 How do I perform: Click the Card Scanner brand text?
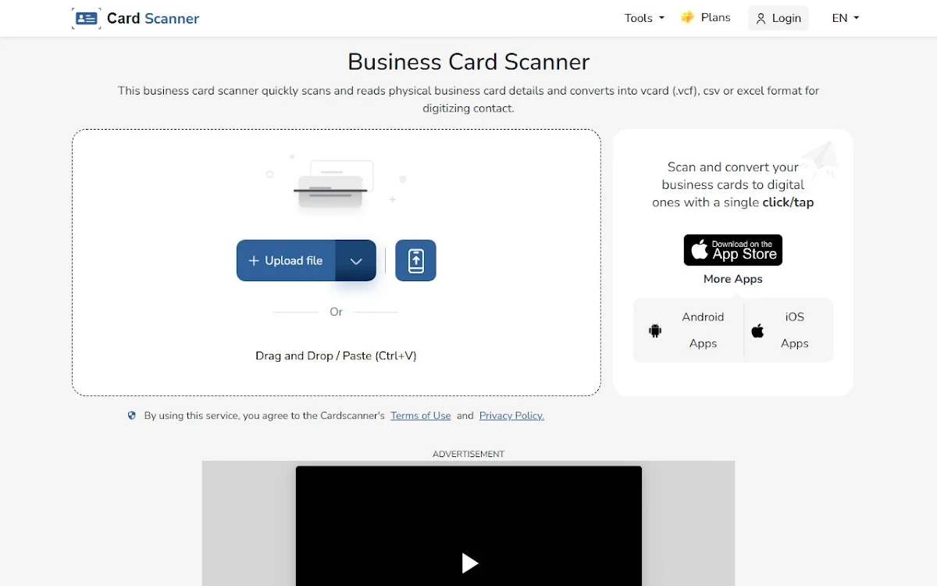153,18
